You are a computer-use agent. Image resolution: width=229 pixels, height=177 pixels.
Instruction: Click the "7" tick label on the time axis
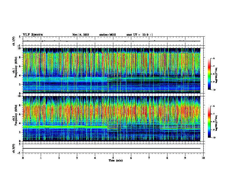tap(149, 158)
